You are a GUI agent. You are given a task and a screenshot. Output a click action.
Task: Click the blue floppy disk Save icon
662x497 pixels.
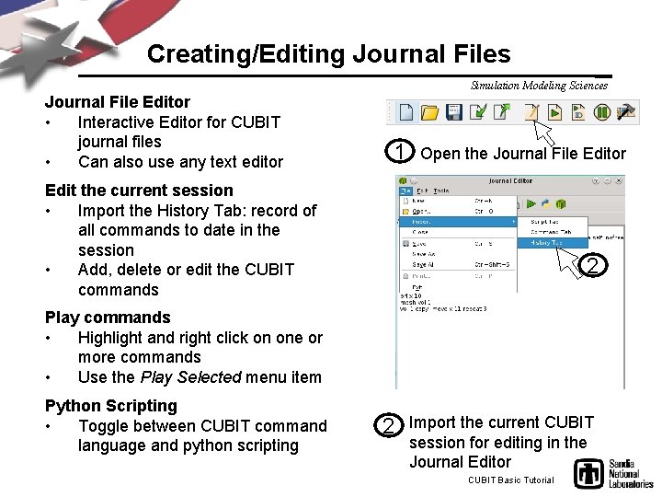[453, 113]
